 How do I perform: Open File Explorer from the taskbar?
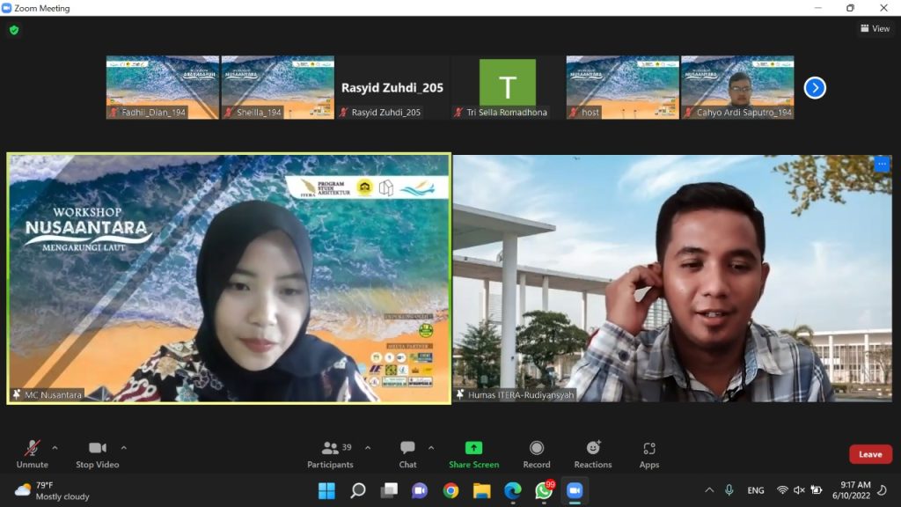(482, 491)
